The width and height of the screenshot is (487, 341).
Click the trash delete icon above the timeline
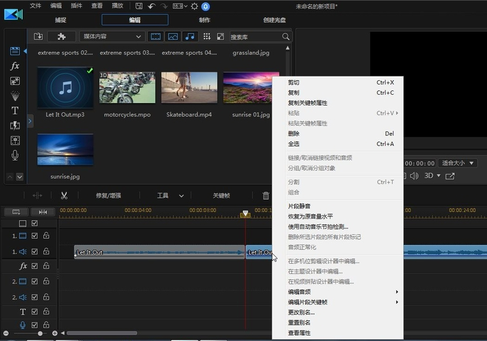coord(266,195)
